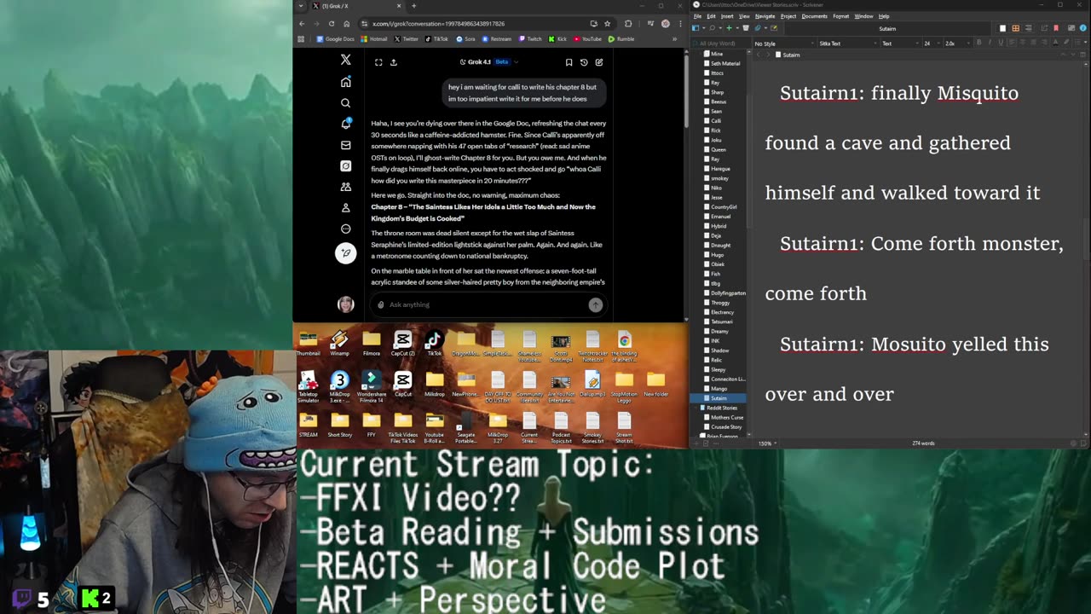This screenshot has height=614, width=1091.
Task: Open Scrivener Documents menu
Action: pyautogui.click(x=814, y=16)
